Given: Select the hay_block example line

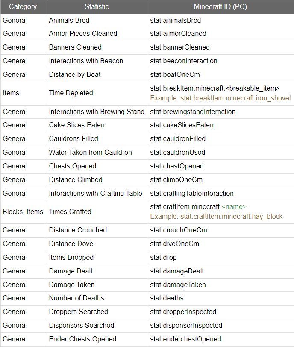Looking at the screenshot, I should (x=216, y=216).
